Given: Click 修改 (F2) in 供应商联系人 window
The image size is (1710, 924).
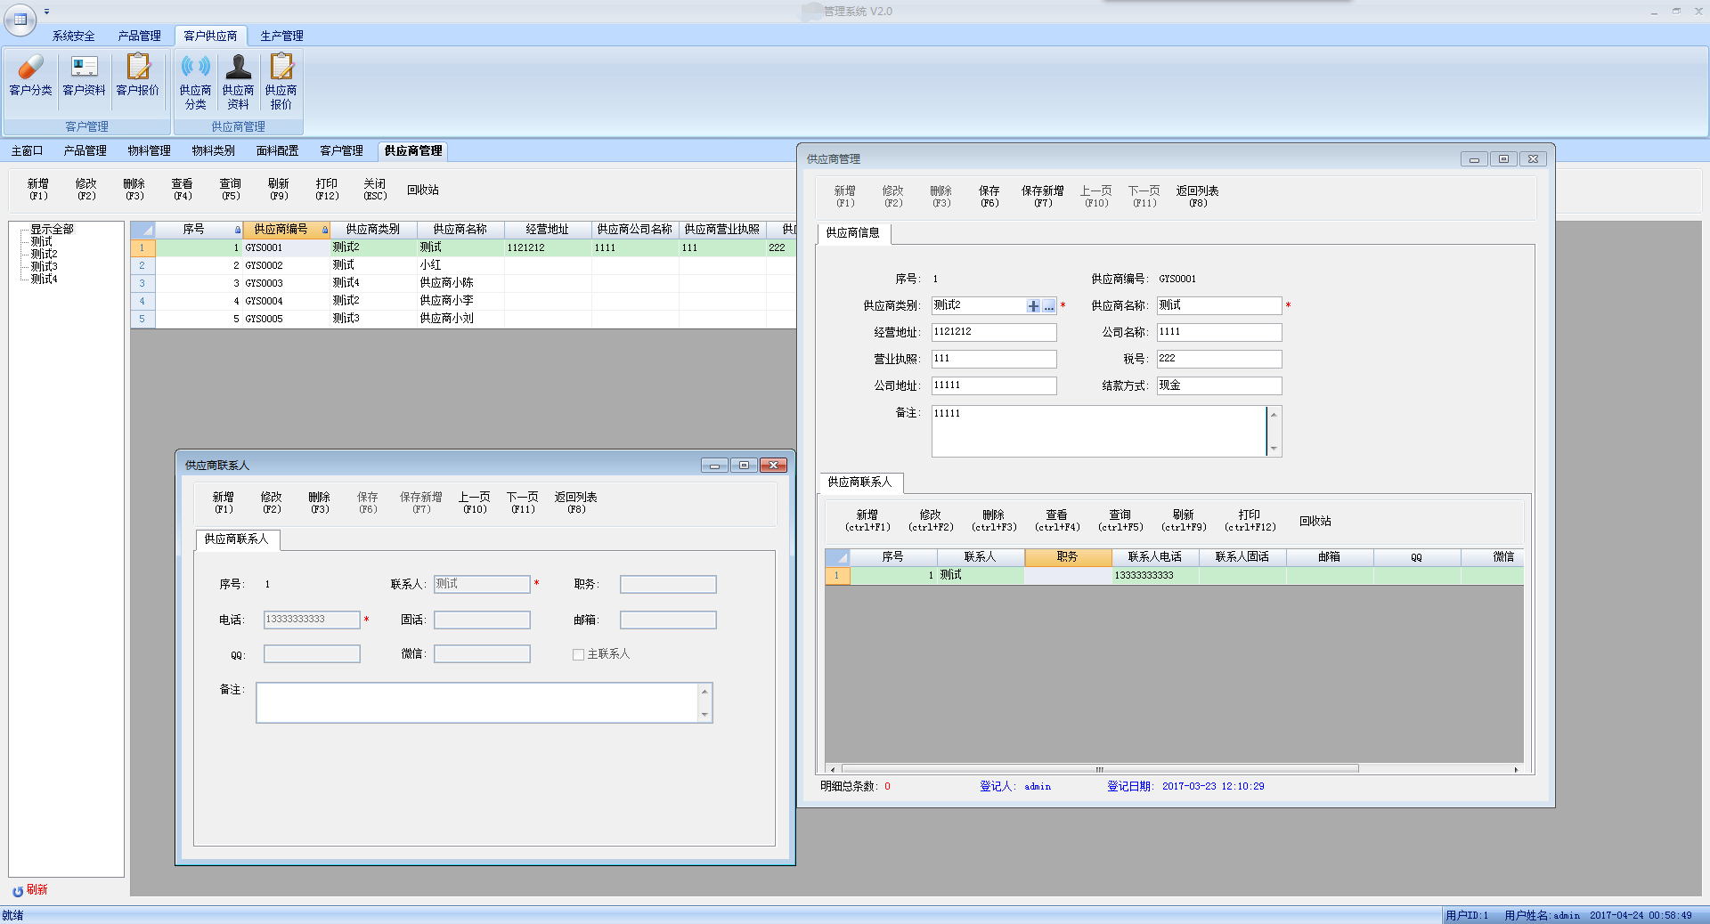Looking at the screenshot, I should pyautogui.click(x=272, y=503).
